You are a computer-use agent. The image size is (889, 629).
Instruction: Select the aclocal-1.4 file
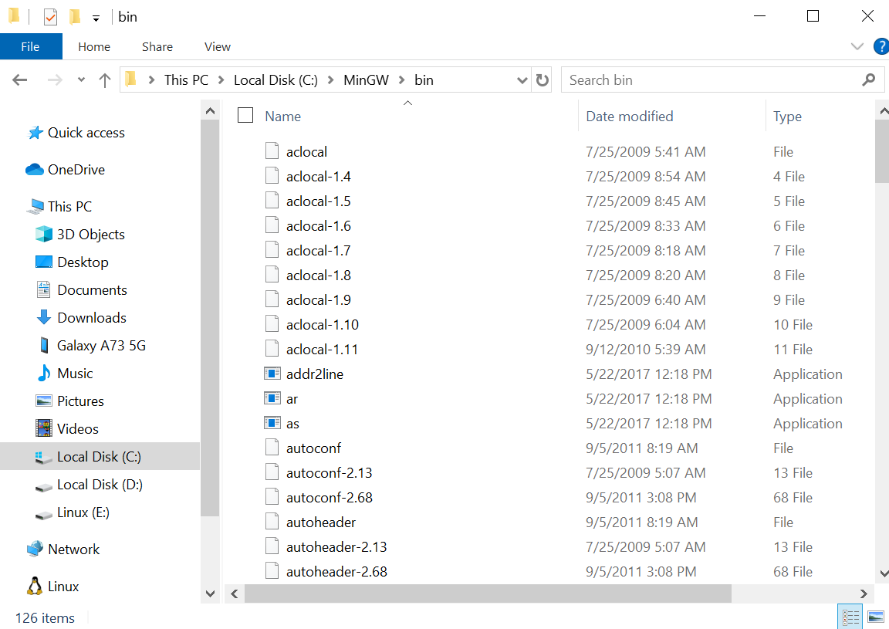point(318,177)
